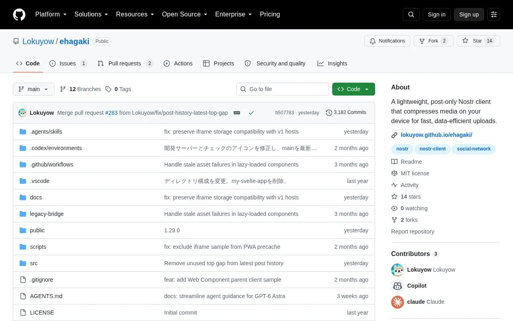This screenshot has width=513, height=321.
Task: Expand the main branch dropdown
Action: (x=34, y=89)
